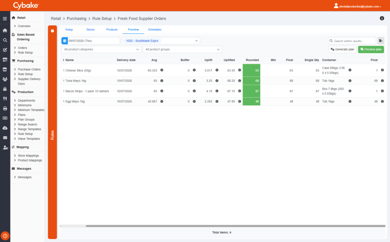Image resolution: width=390 pixels, height=242 pixels.
Task: Open the ukretailproduction@cybake.com account menu
Action: click(x=360, y=6)
